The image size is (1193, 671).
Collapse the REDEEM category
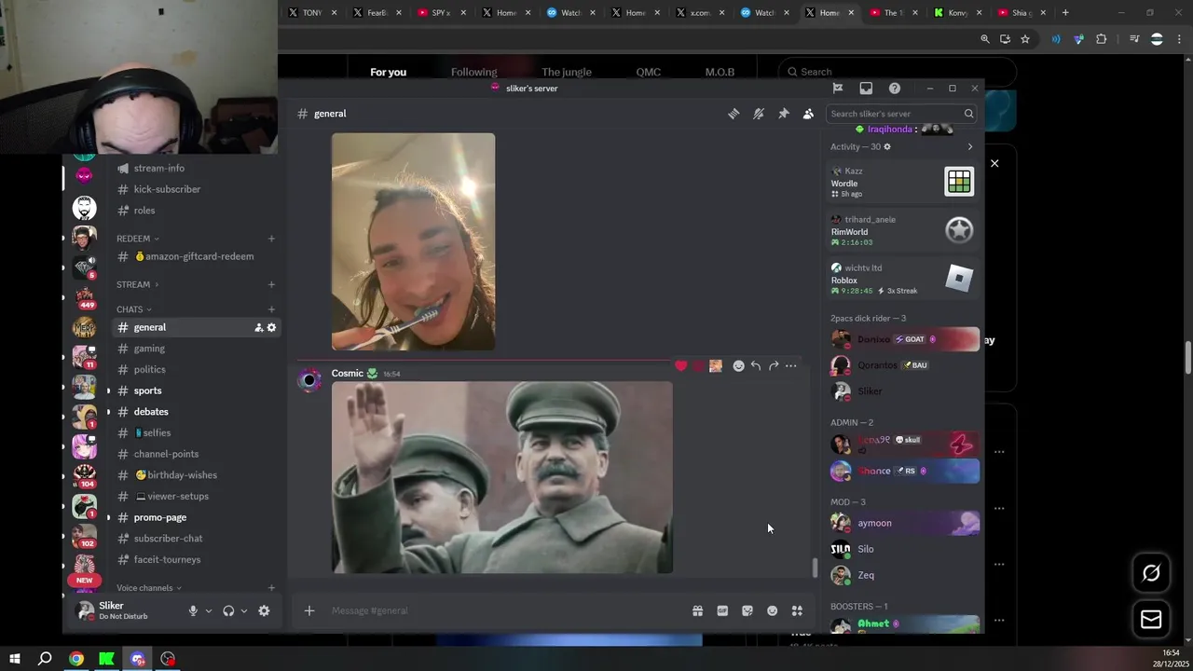pos(137,239)
